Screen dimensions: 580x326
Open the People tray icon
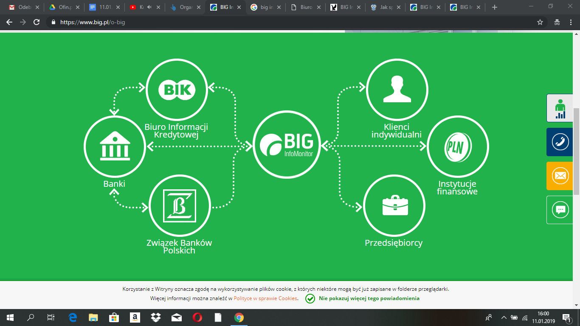(489, 317)
